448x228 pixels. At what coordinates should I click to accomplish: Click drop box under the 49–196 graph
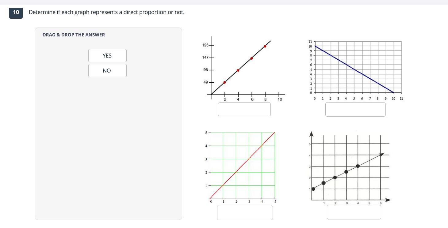click(x=244, y=109)
